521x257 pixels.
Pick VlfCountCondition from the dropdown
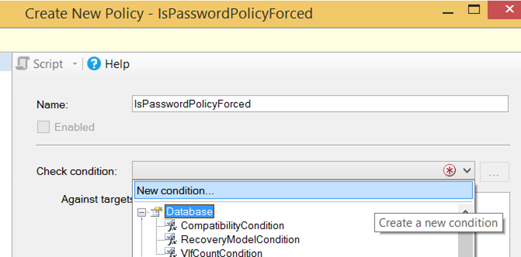221,253
